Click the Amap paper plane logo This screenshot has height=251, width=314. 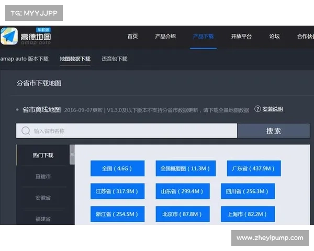9,37
